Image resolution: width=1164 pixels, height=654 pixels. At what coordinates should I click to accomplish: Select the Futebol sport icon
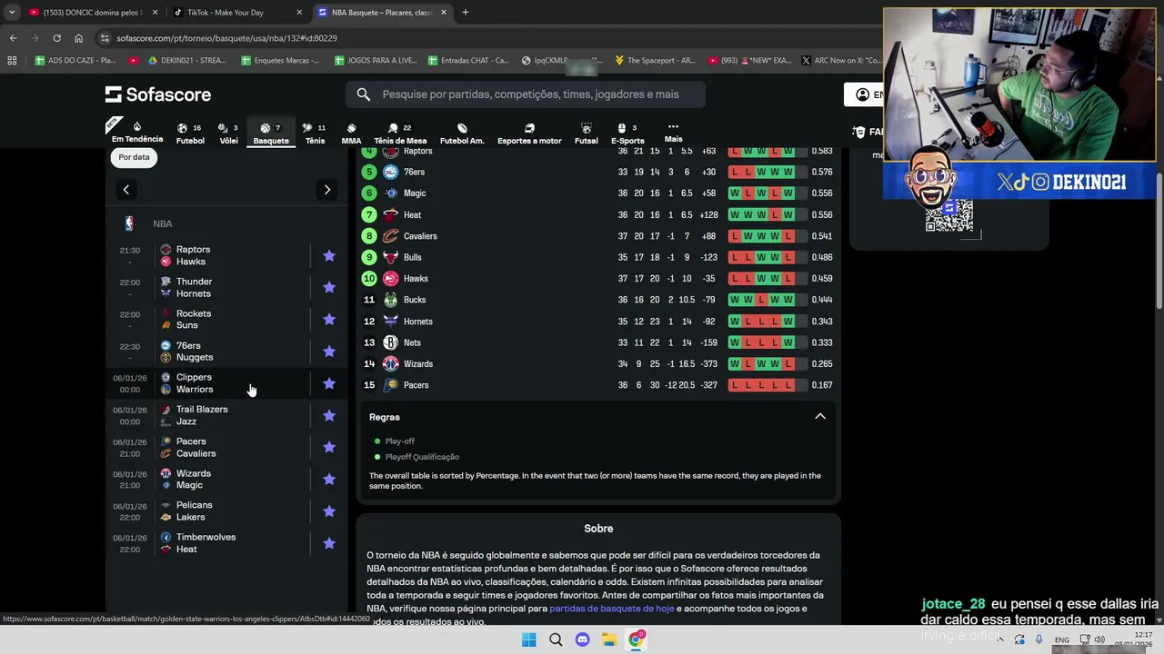(x=190, y=134)
